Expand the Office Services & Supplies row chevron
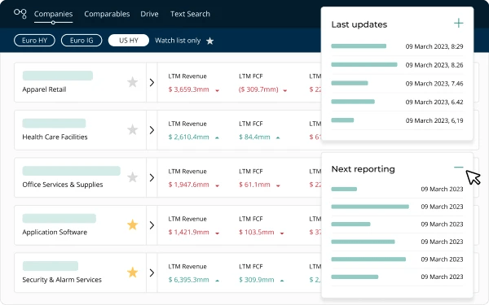 [152, 177]
